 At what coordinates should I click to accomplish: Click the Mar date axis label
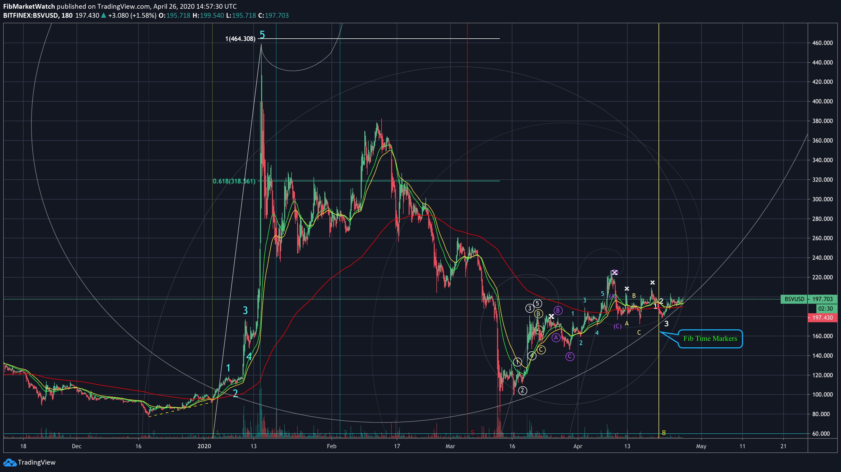click(x=450, y=446)
